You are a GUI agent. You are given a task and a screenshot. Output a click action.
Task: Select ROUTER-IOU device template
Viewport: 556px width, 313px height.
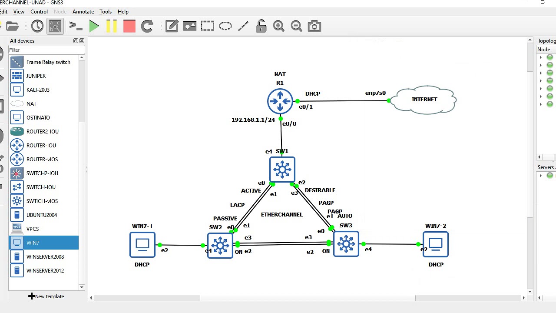coord(43,146)
